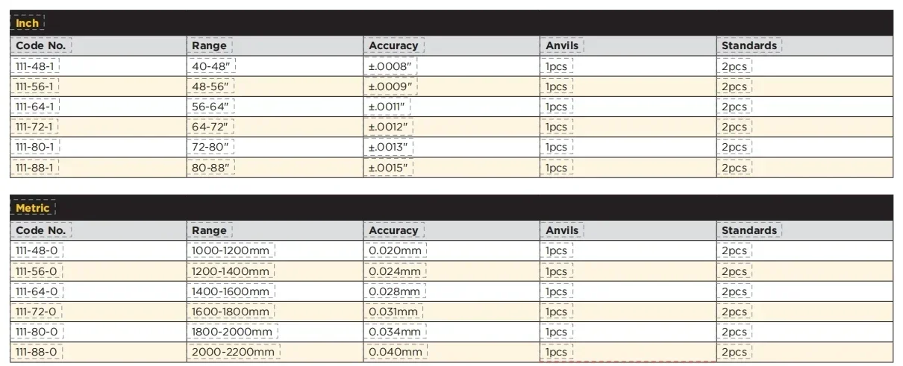The width and height of the screenshot is (903, 366).
Task: Select code number 111-72-0
Action: pos(37,312)
